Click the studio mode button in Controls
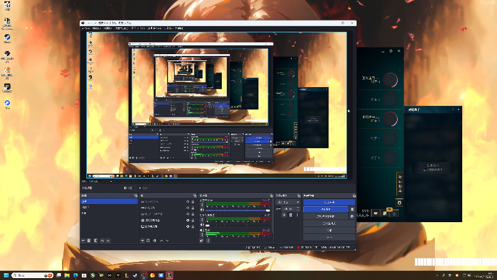The width and height of the screenshot is (497, 280). coord(329,223)
